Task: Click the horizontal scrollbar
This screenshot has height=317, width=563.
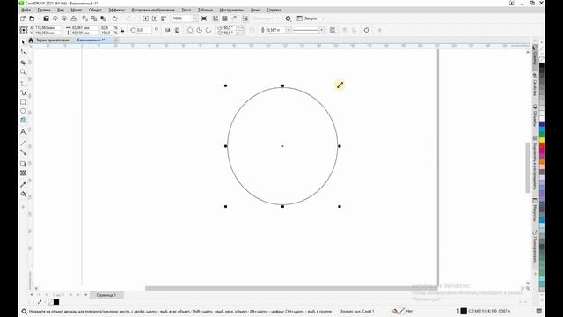Action: pos(291,288)
